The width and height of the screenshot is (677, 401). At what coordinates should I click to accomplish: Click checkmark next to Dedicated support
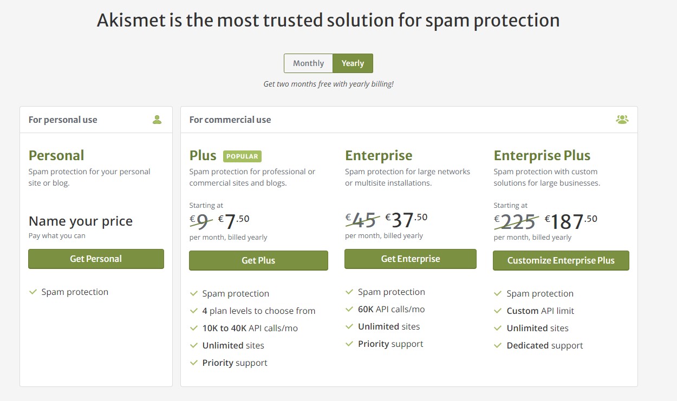point(498,345)
